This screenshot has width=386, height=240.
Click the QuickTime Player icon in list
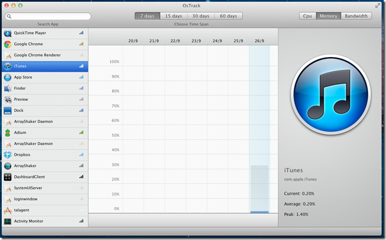[8, 33]
